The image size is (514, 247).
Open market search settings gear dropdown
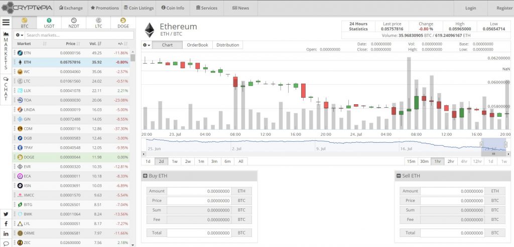20,35
